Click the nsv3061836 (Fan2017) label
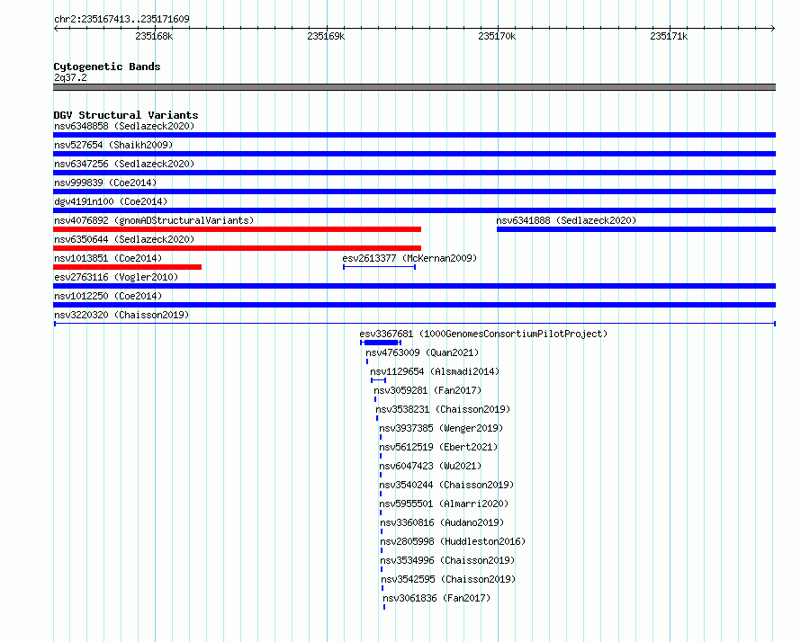The width and height of the screenshot is (801, 642). [436, 598]
